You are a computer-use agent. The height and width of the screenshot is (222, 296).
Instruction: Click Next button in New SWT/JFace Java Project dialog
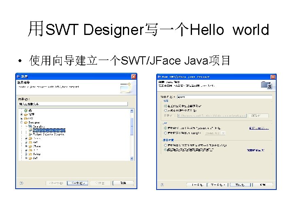(x=218, y=185)
